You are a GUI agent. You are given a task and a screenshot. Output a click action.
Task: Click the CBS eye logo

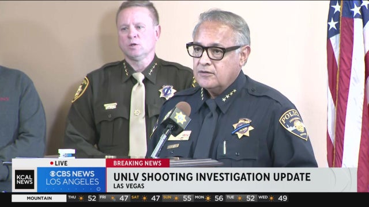[52, 174]
